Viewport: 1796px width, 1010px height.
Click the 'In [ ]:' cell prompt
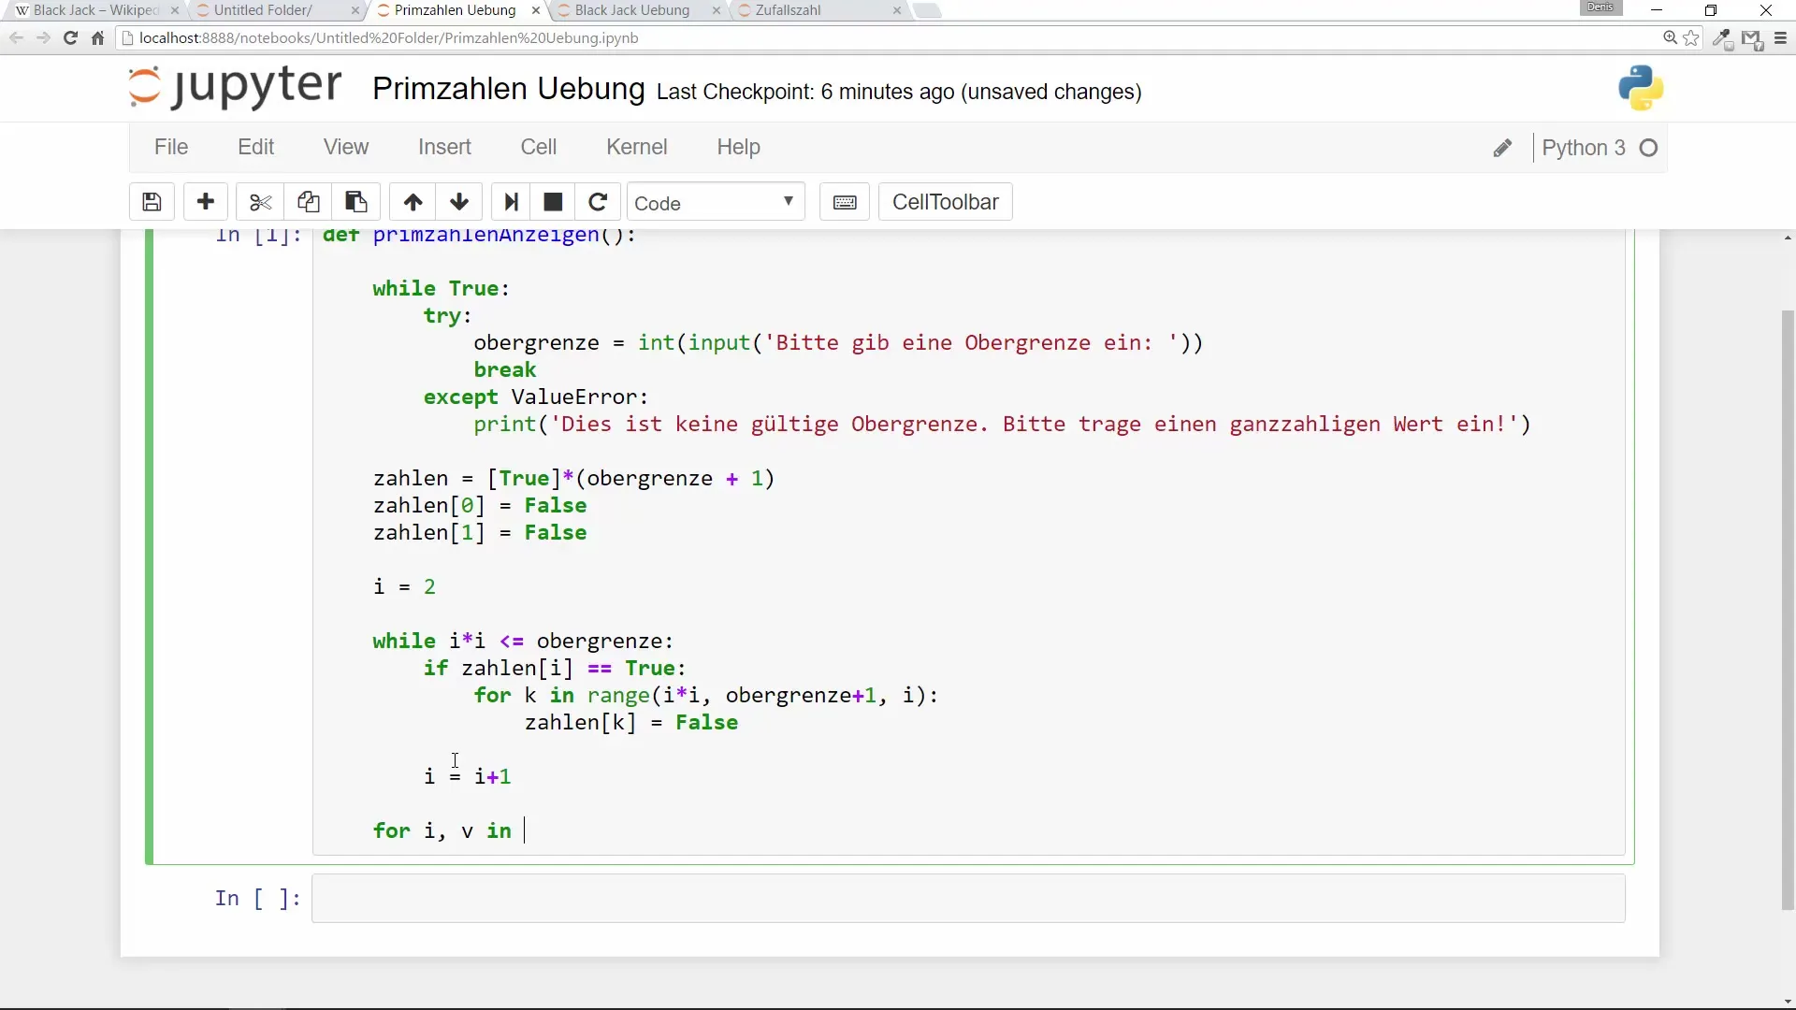(257, 899)
